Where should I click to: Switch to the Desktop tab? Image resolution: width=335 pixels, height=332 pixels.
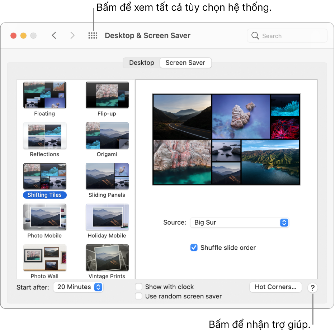141,63
